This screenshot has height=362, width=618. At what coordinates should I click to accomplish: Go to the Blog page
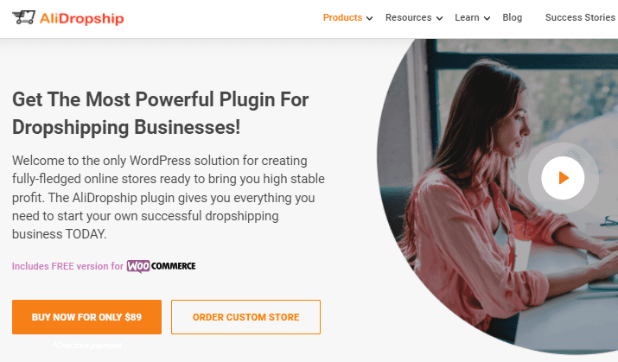pyautogui.click(x=512, y=18)
